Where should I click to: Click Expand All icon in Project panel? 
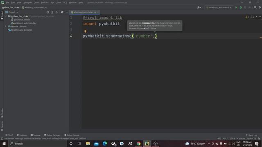pyautogui.click(x=52, y=12)
